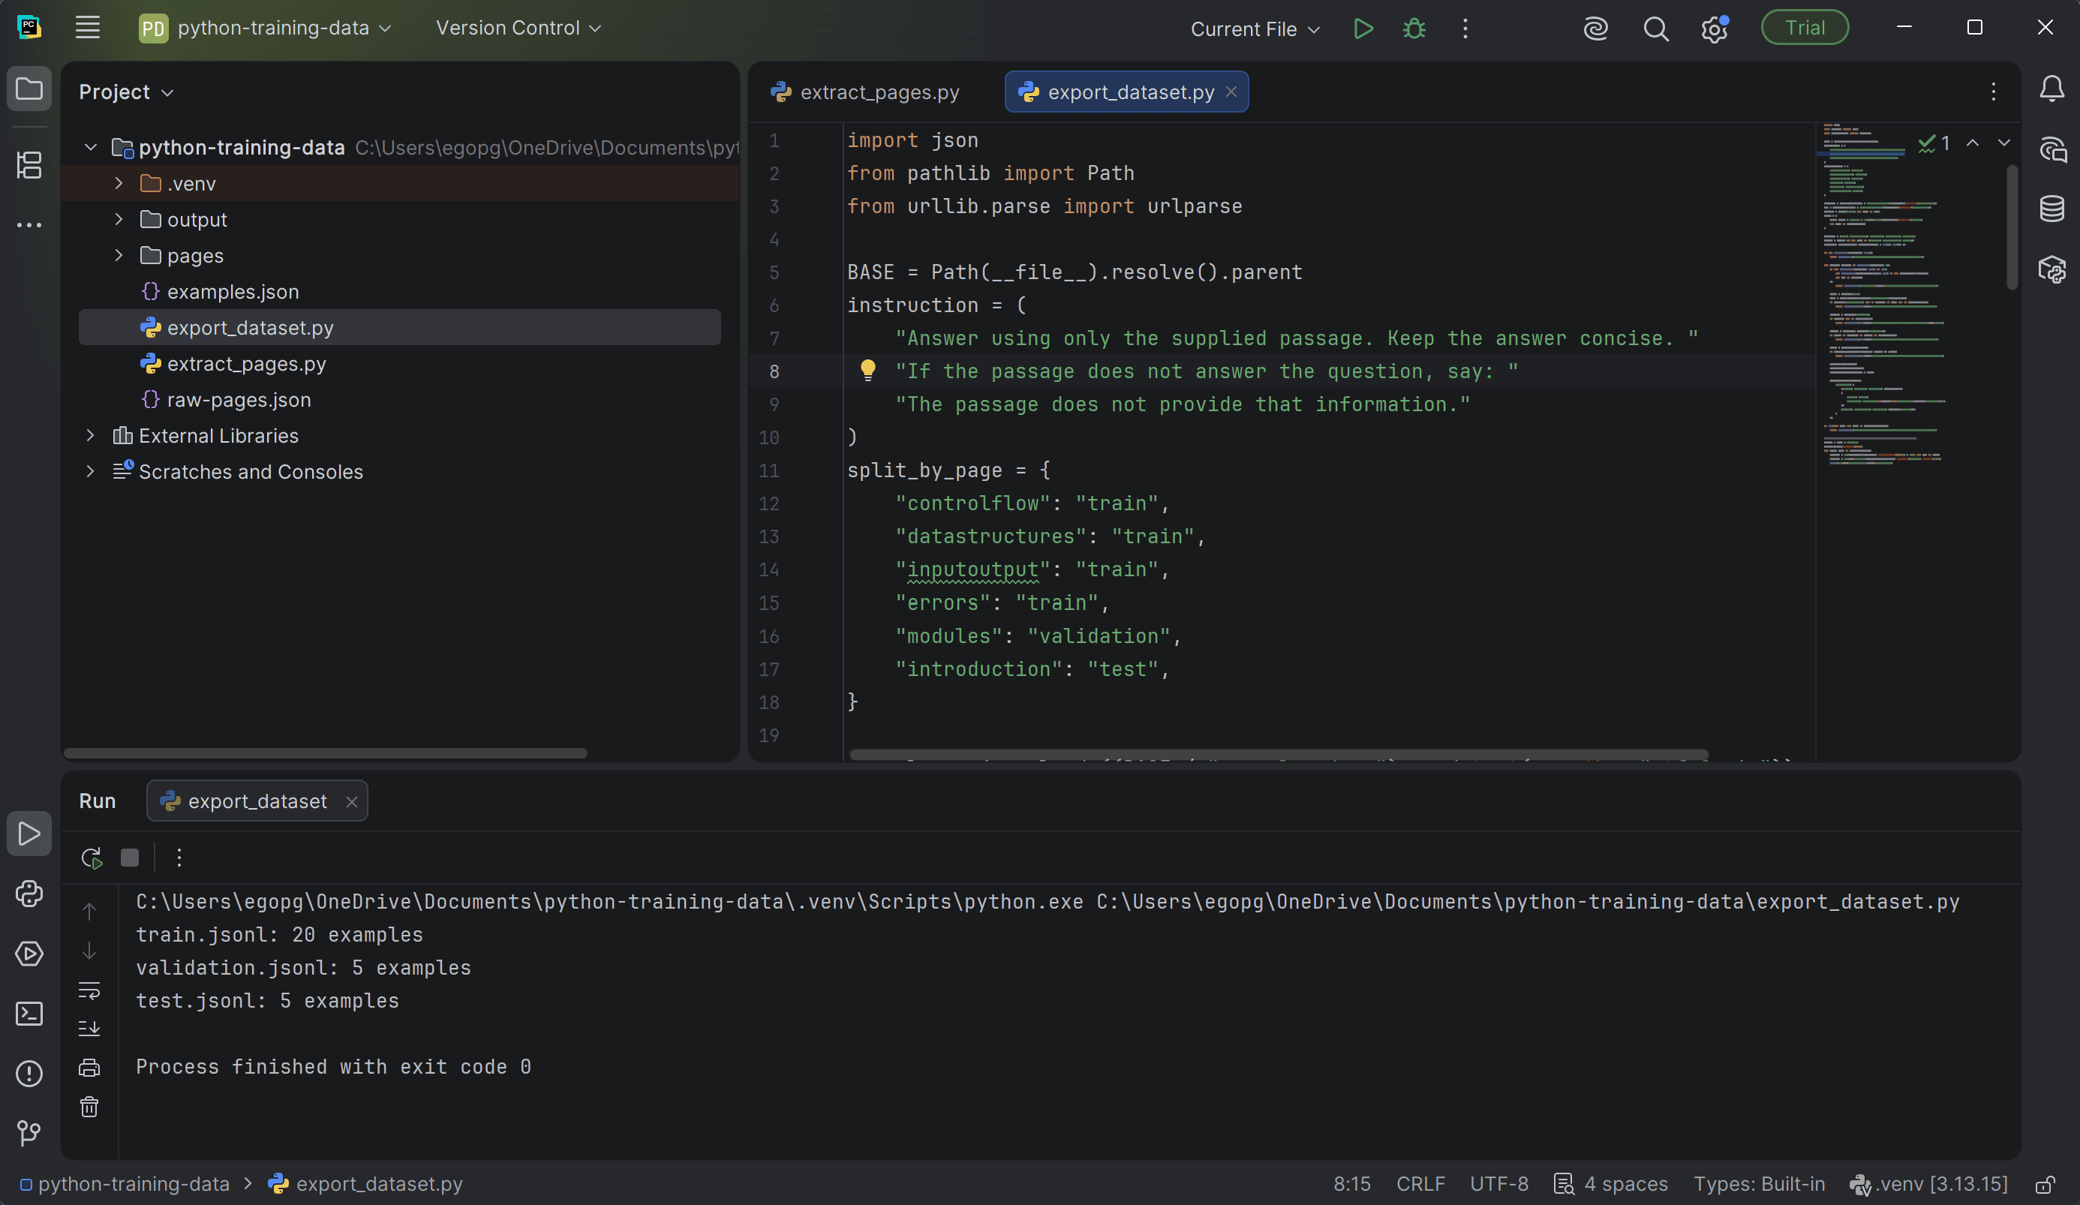Open the Run tool window icon
Screen dimensions: 2080x1205
click(x=29, y=834)
